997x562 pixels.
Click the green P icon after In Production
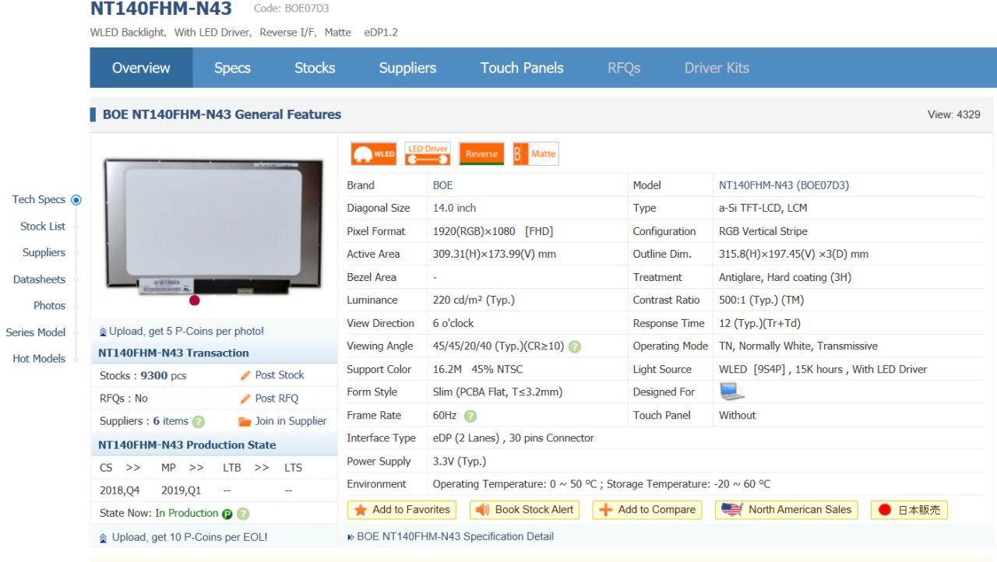227,514
